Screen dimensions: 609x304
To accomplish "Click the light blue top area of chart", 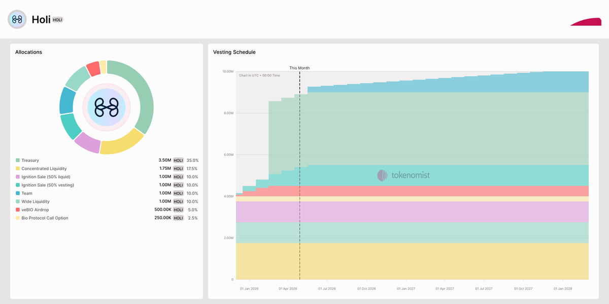I will [457, 84].
